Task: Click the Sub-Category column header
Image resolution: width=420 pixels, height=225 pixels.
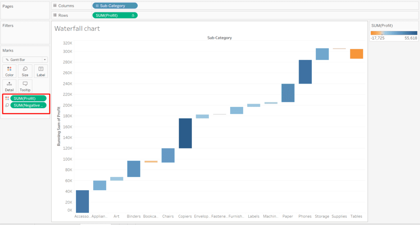Action: point(219,38)
